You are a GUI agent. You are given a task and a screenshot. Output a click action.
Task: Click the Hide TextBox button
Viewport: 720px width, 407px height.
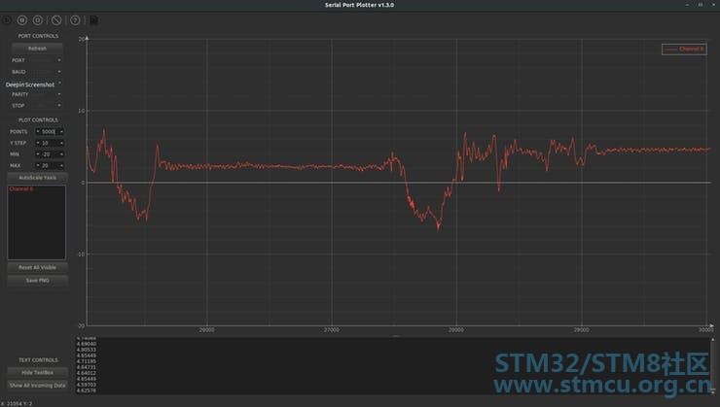tap(37, 373)
